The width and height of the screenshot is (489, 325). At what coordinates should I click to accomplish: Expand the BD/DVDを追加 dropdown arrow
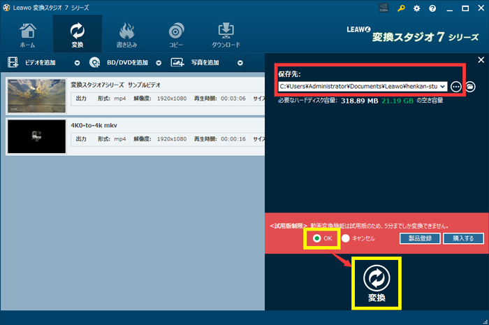click(159, 63)
